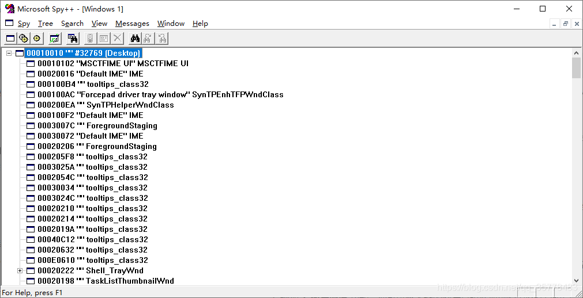583x298 pixels.
Task: Select 000200EA SynTPHelperWndClass row
Action: [x=106, y=105]
